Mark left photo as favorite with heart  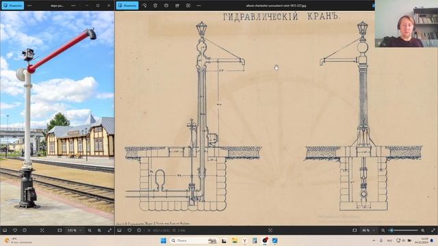click(15, 230)
